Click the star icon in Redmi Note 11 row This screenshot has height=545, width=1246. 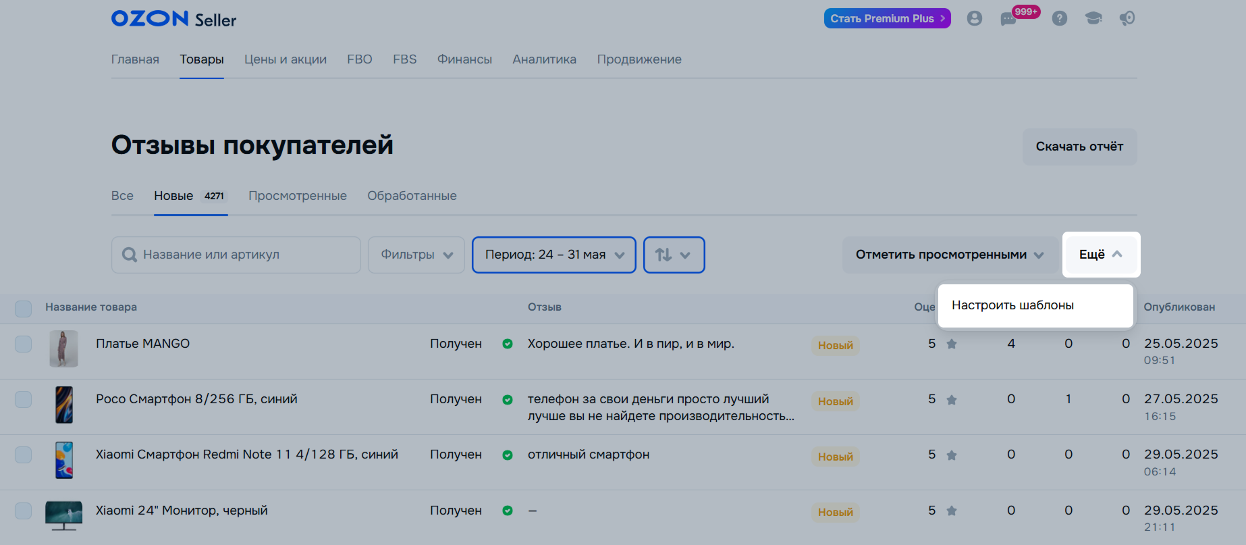point(952,455)
